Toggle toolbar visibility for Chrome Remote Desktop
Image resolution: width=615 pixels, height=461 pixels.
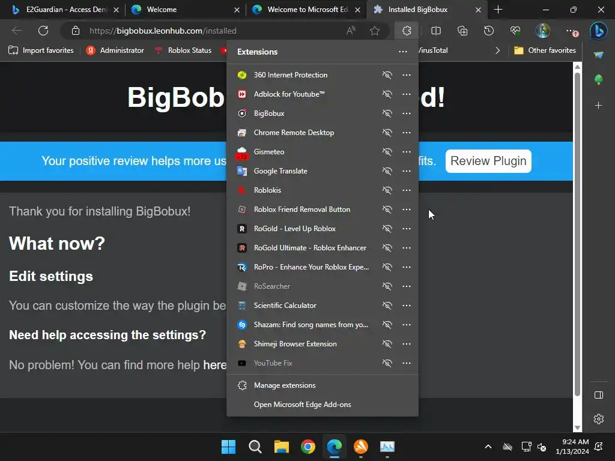(x=387, y=133)
